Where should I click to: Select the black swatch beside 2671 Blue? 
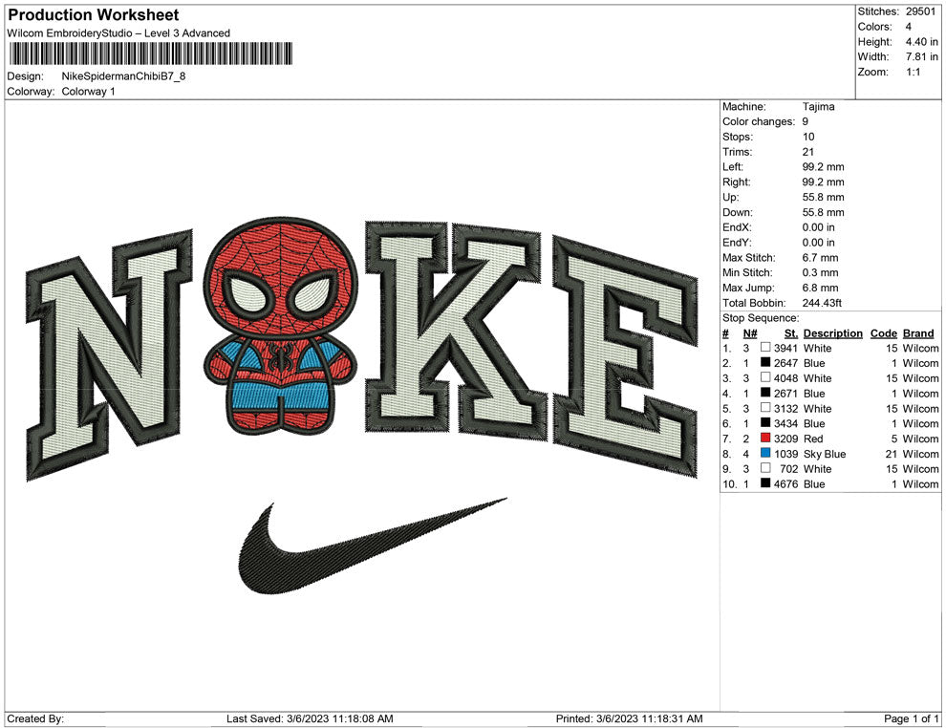click(x=765, y=393)
